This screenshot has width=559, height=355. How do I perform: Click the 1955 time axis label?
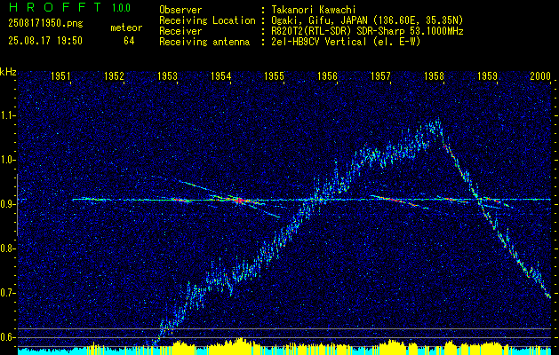pyautogui.click(x=274, y=75)
